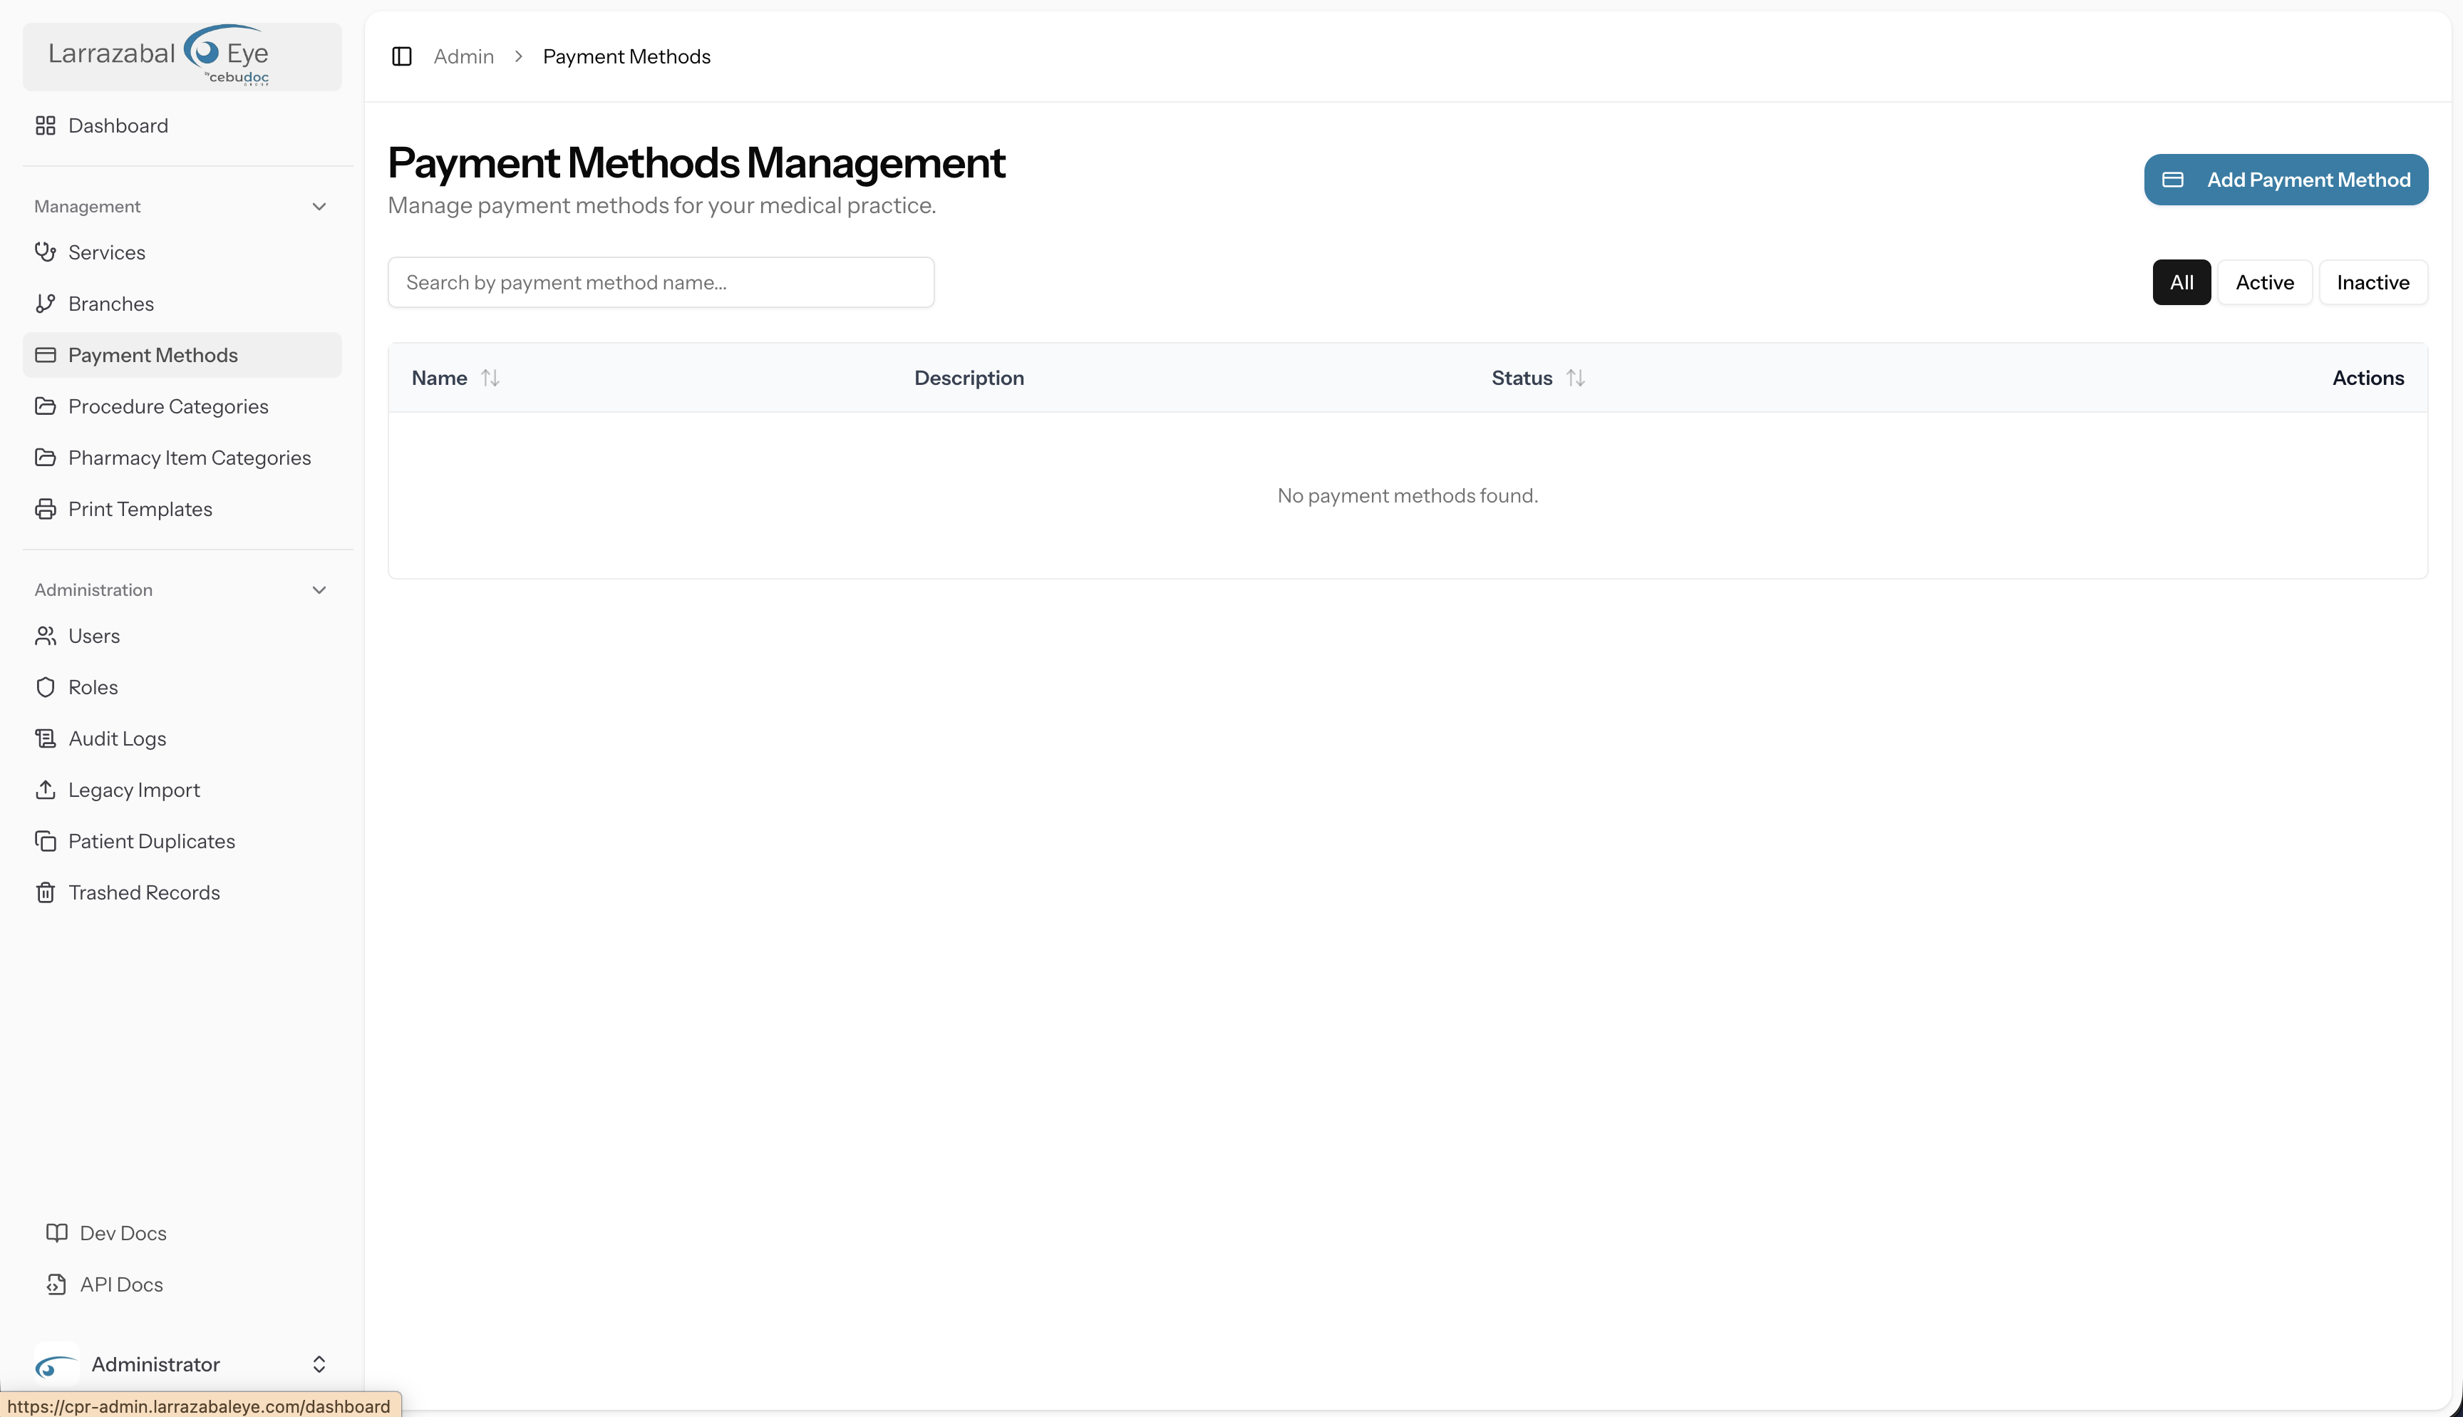2463x1417 pixels.
Task: Go to Users page
Action: (x=183, y=636)
